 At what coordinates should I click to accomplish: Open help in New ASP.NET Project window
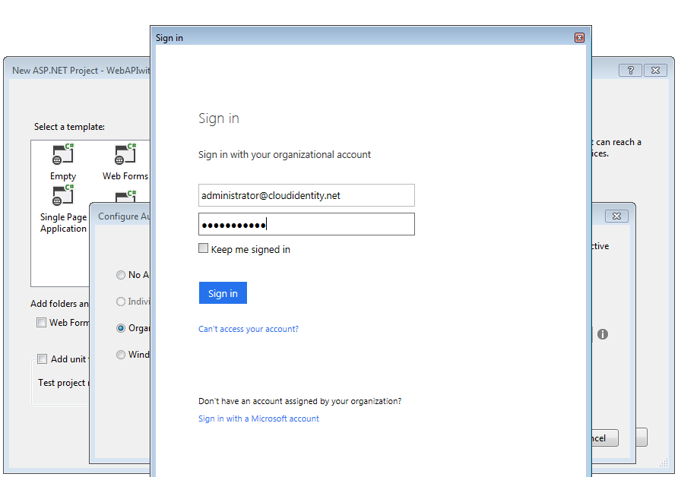tap(630, 71)
